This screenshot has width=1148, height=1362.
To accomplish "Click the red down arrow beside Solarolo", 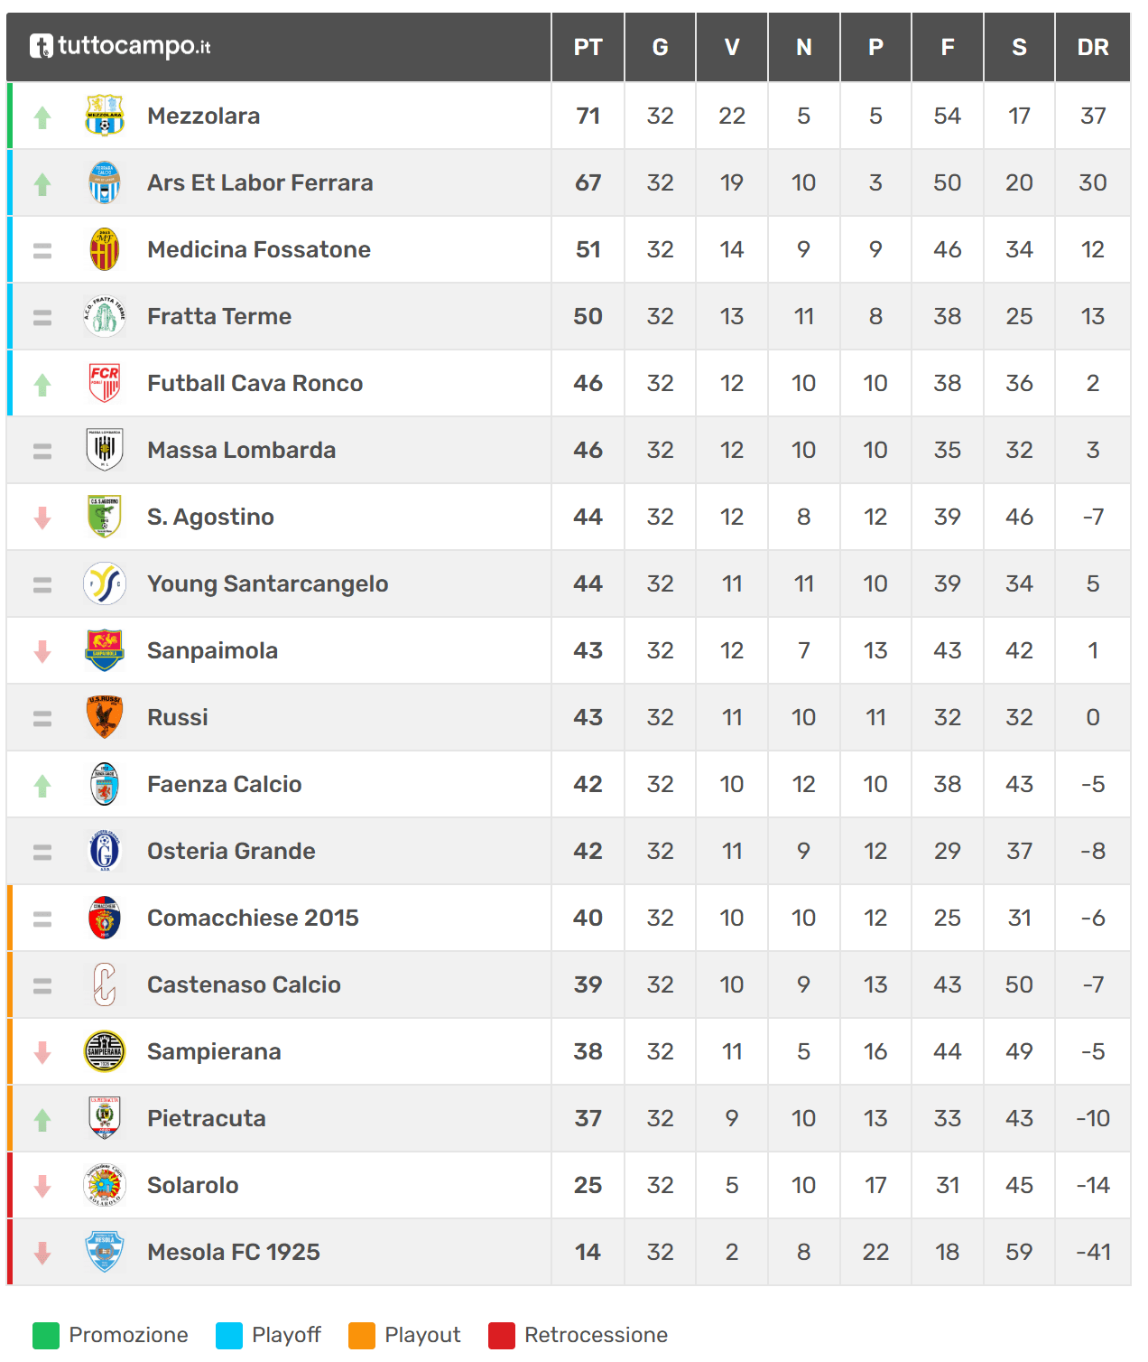I will (x=42, y=1187).
